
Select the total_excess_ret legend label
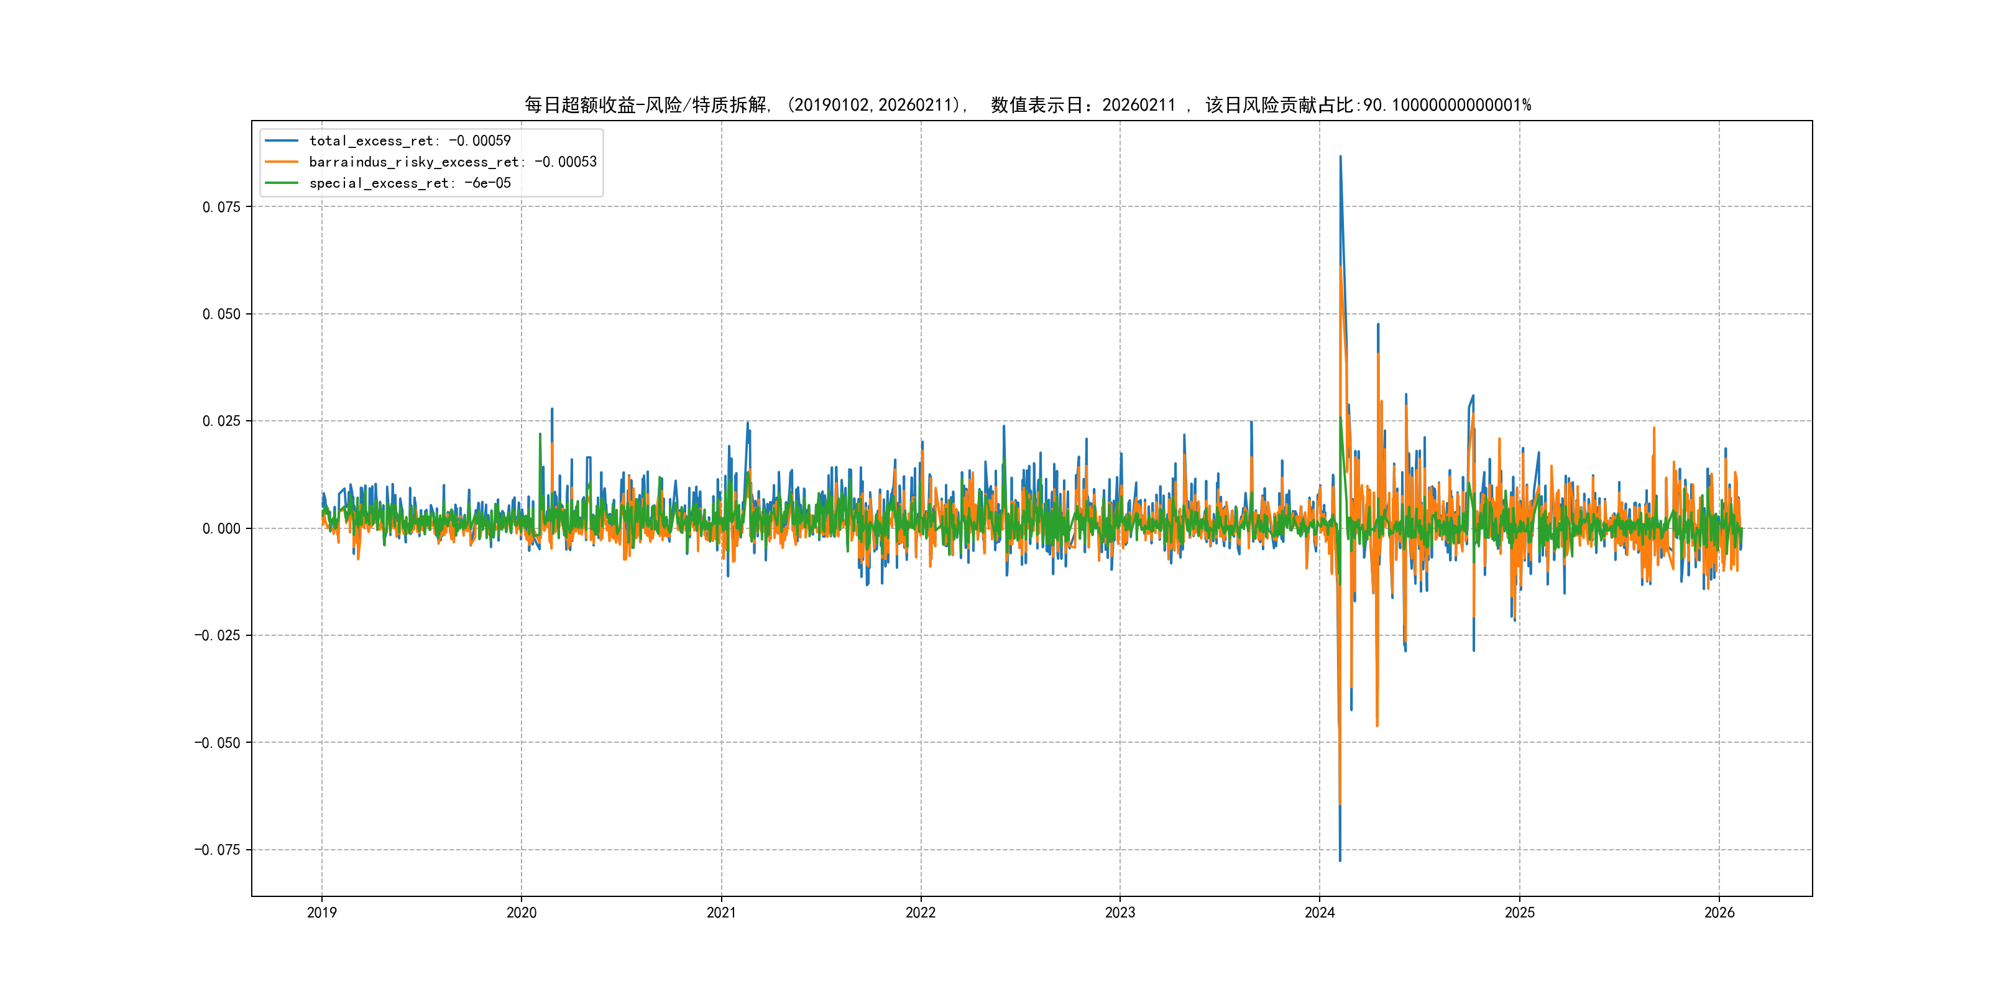click(410, 140)
